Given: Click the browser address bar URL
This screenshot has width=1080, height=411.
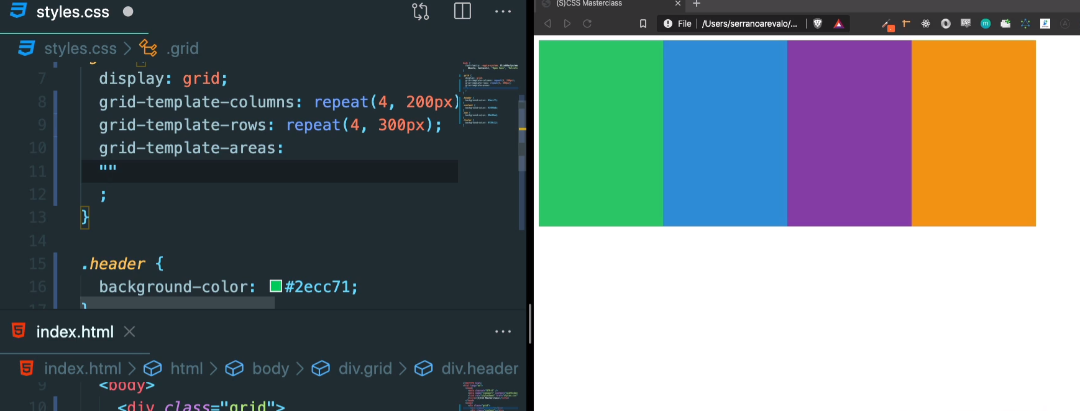Looking at the screenshot, I should [749, 24].
